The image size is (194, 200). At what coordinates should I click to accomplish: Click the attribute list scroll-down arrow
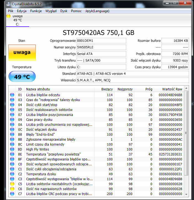coord(186,194)
